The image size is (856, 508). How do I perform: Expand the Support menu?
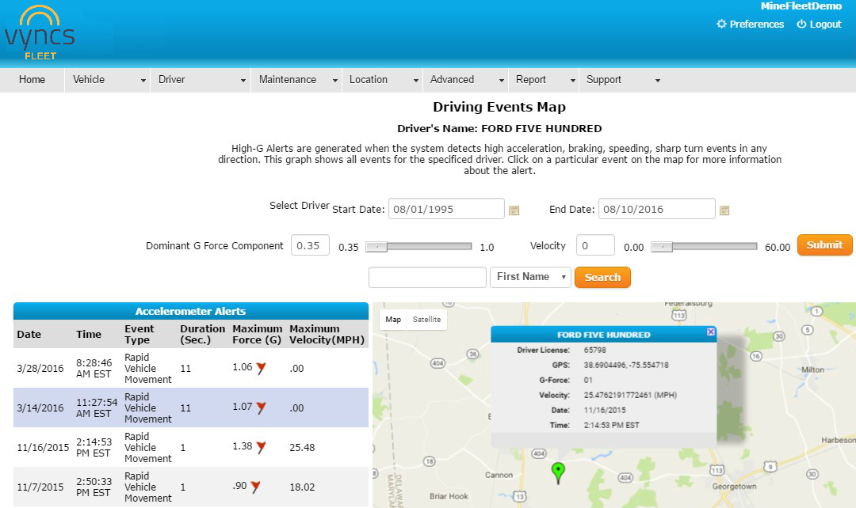coord(622,80)
